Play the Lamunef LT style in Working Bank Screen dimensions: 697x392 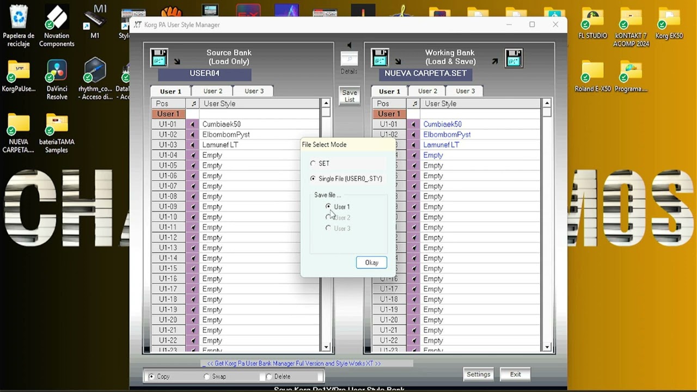(413, 145)
